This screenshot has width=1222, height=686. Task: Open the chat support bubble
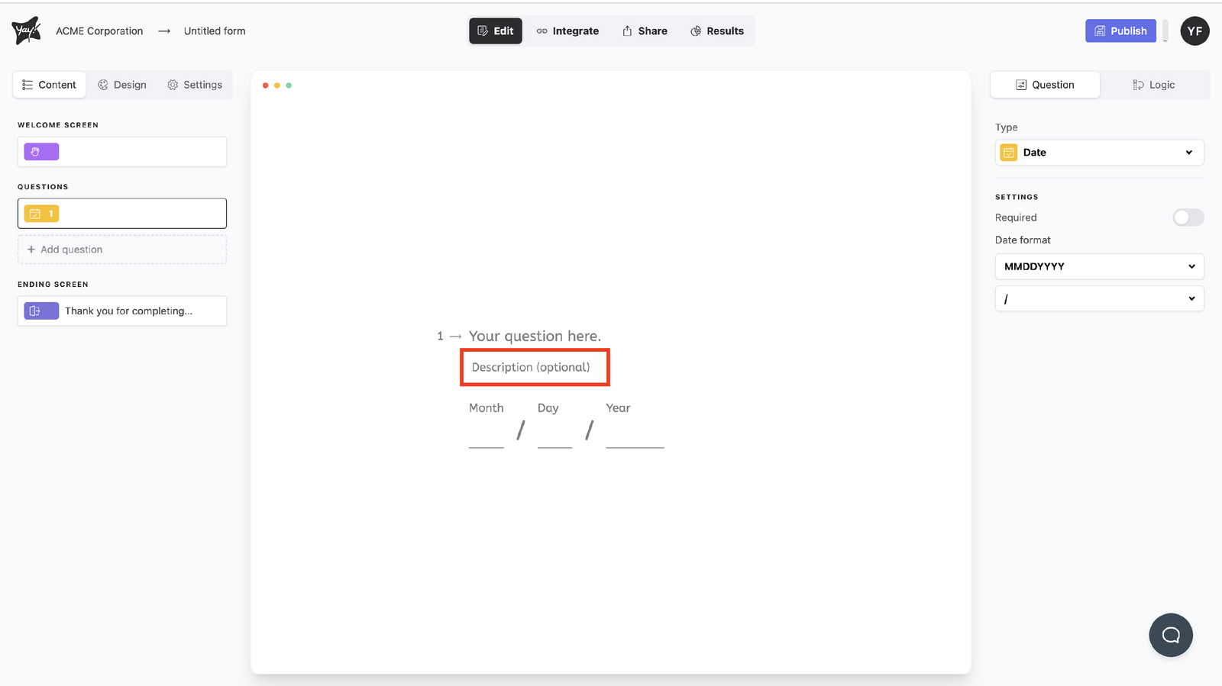1170,635
